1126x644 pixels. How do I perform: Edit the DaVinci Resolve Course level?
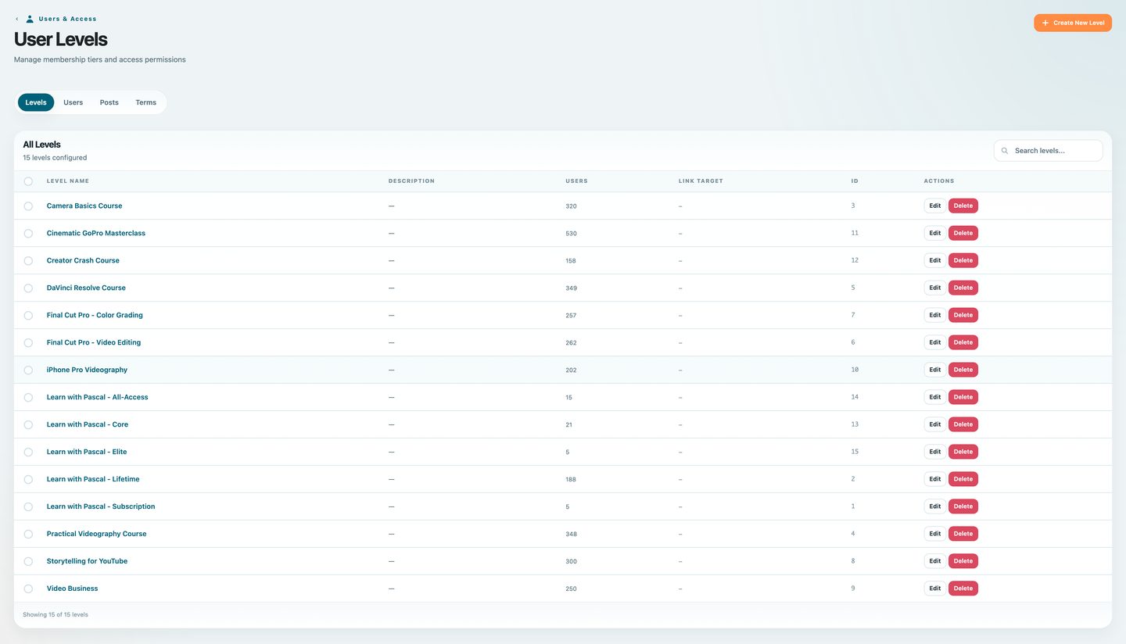click(935, 288)
